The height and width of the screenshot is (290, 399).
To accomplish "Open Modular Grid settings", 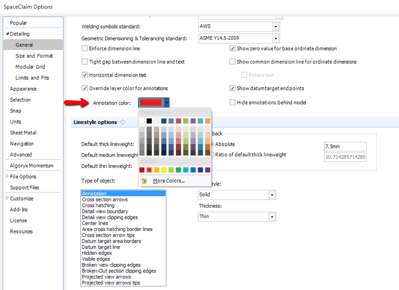I will 30,67.
